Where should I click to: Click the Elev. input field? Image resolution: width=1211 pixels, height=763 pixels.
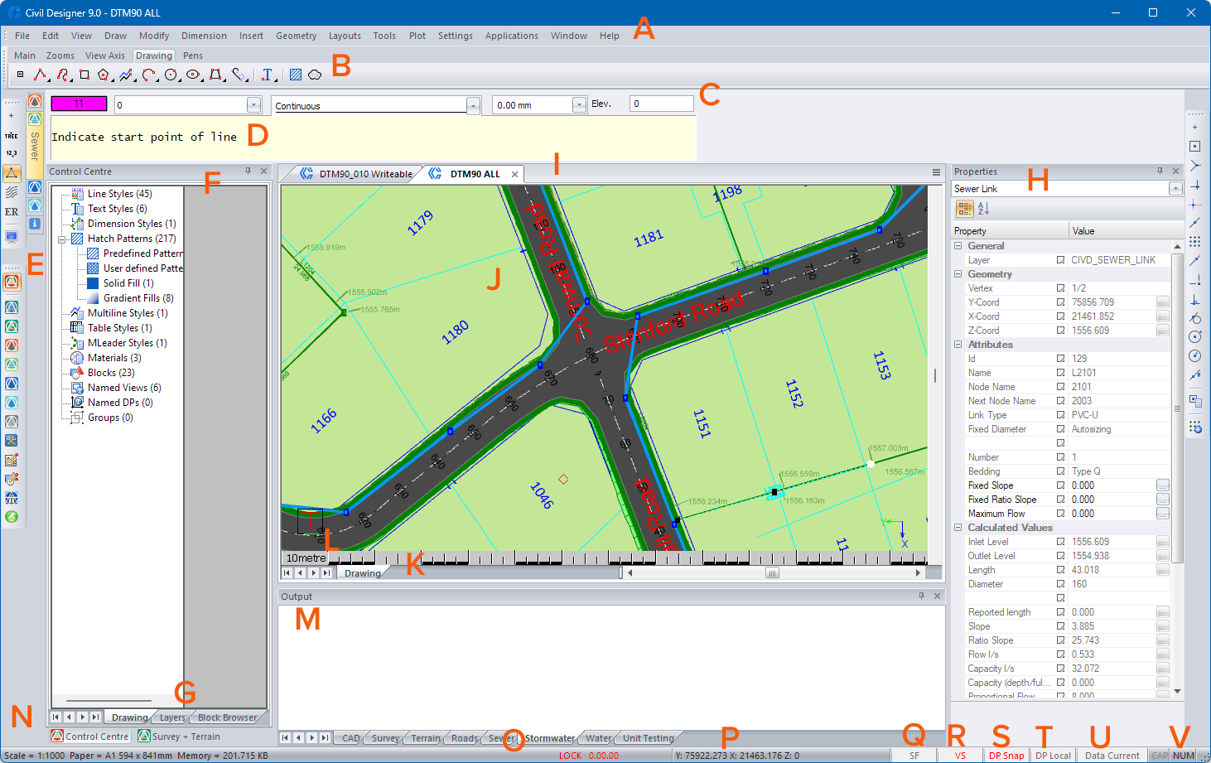661,104
